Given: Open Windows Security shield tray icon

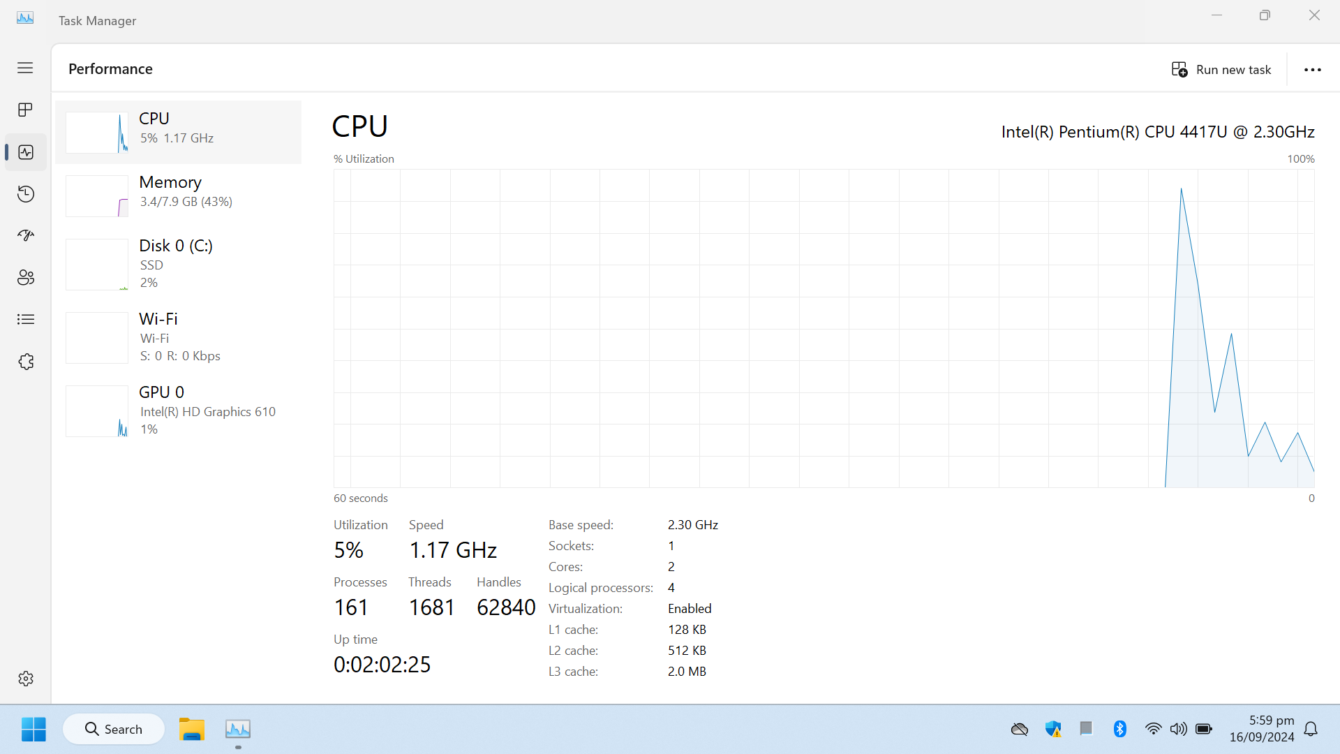Looking at the screenshot, I should pyautogui.click(x=1053, y=729).
